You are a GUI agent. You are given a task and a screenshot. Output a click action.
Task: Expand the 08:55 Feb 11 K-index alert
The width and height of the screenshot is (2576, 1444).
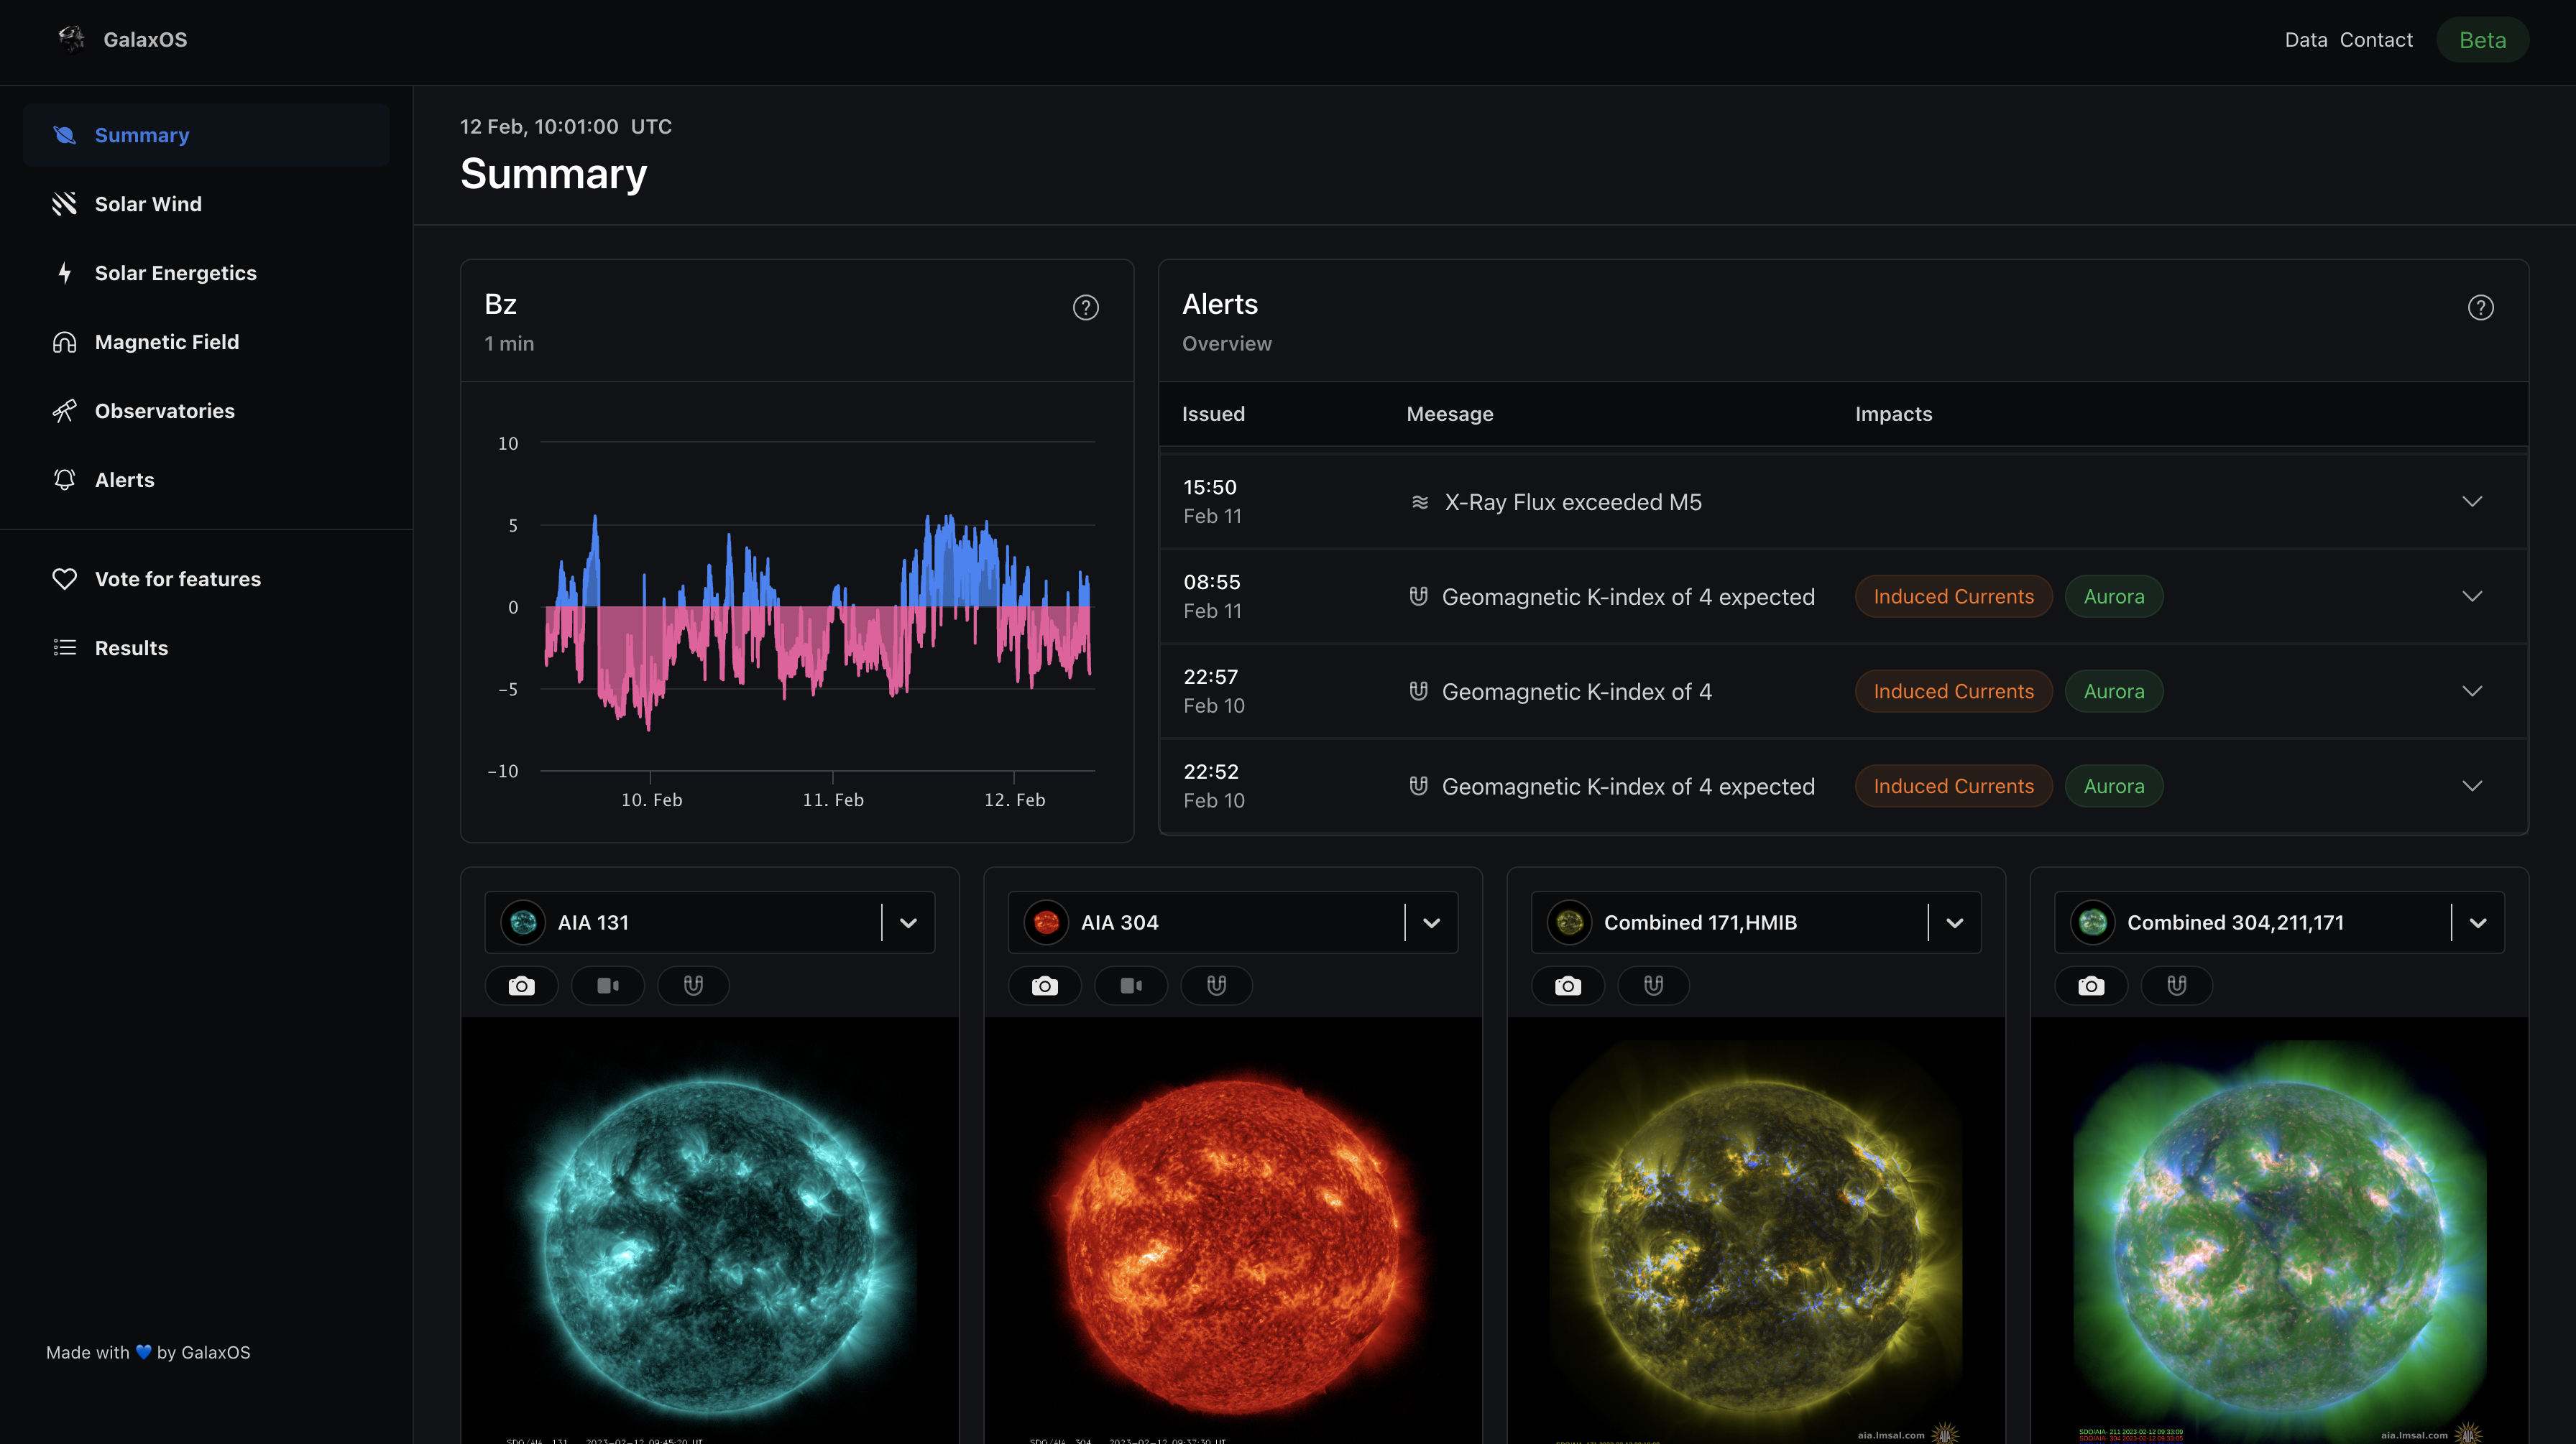(x=2472, y=596)
